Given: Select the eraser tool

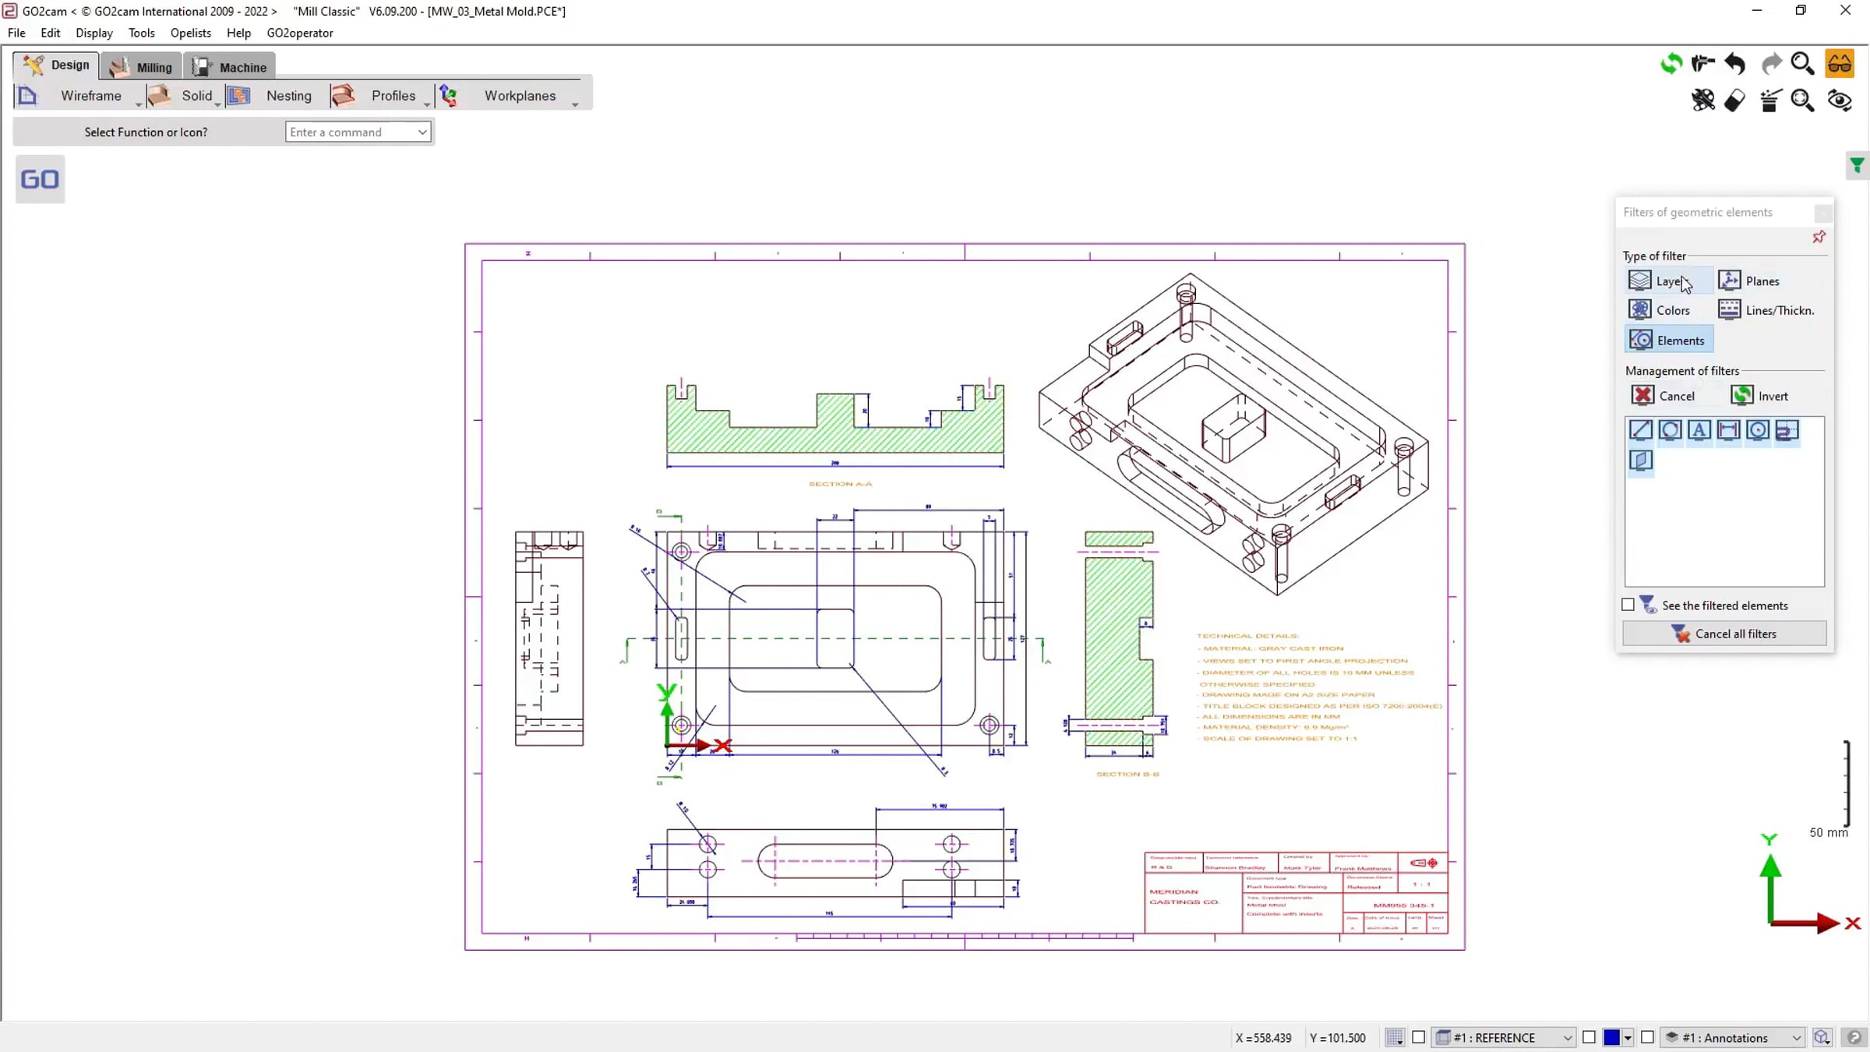Looking at the screenshot, I should 1735,100.
